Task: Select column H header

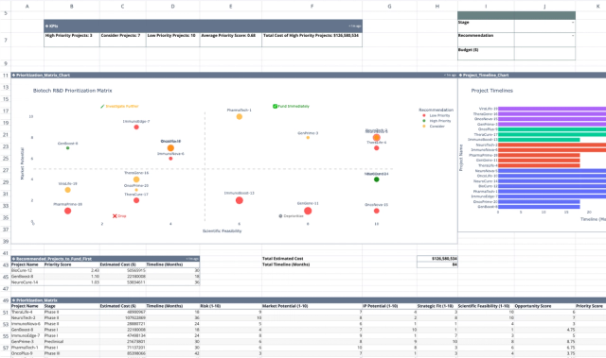Action: [437, 7]
